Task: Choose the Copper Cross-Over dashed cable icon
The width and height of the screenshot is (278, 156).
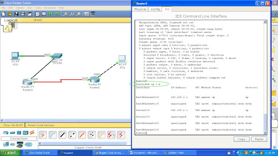Action: pyautogui.click(x=72, y=135)
